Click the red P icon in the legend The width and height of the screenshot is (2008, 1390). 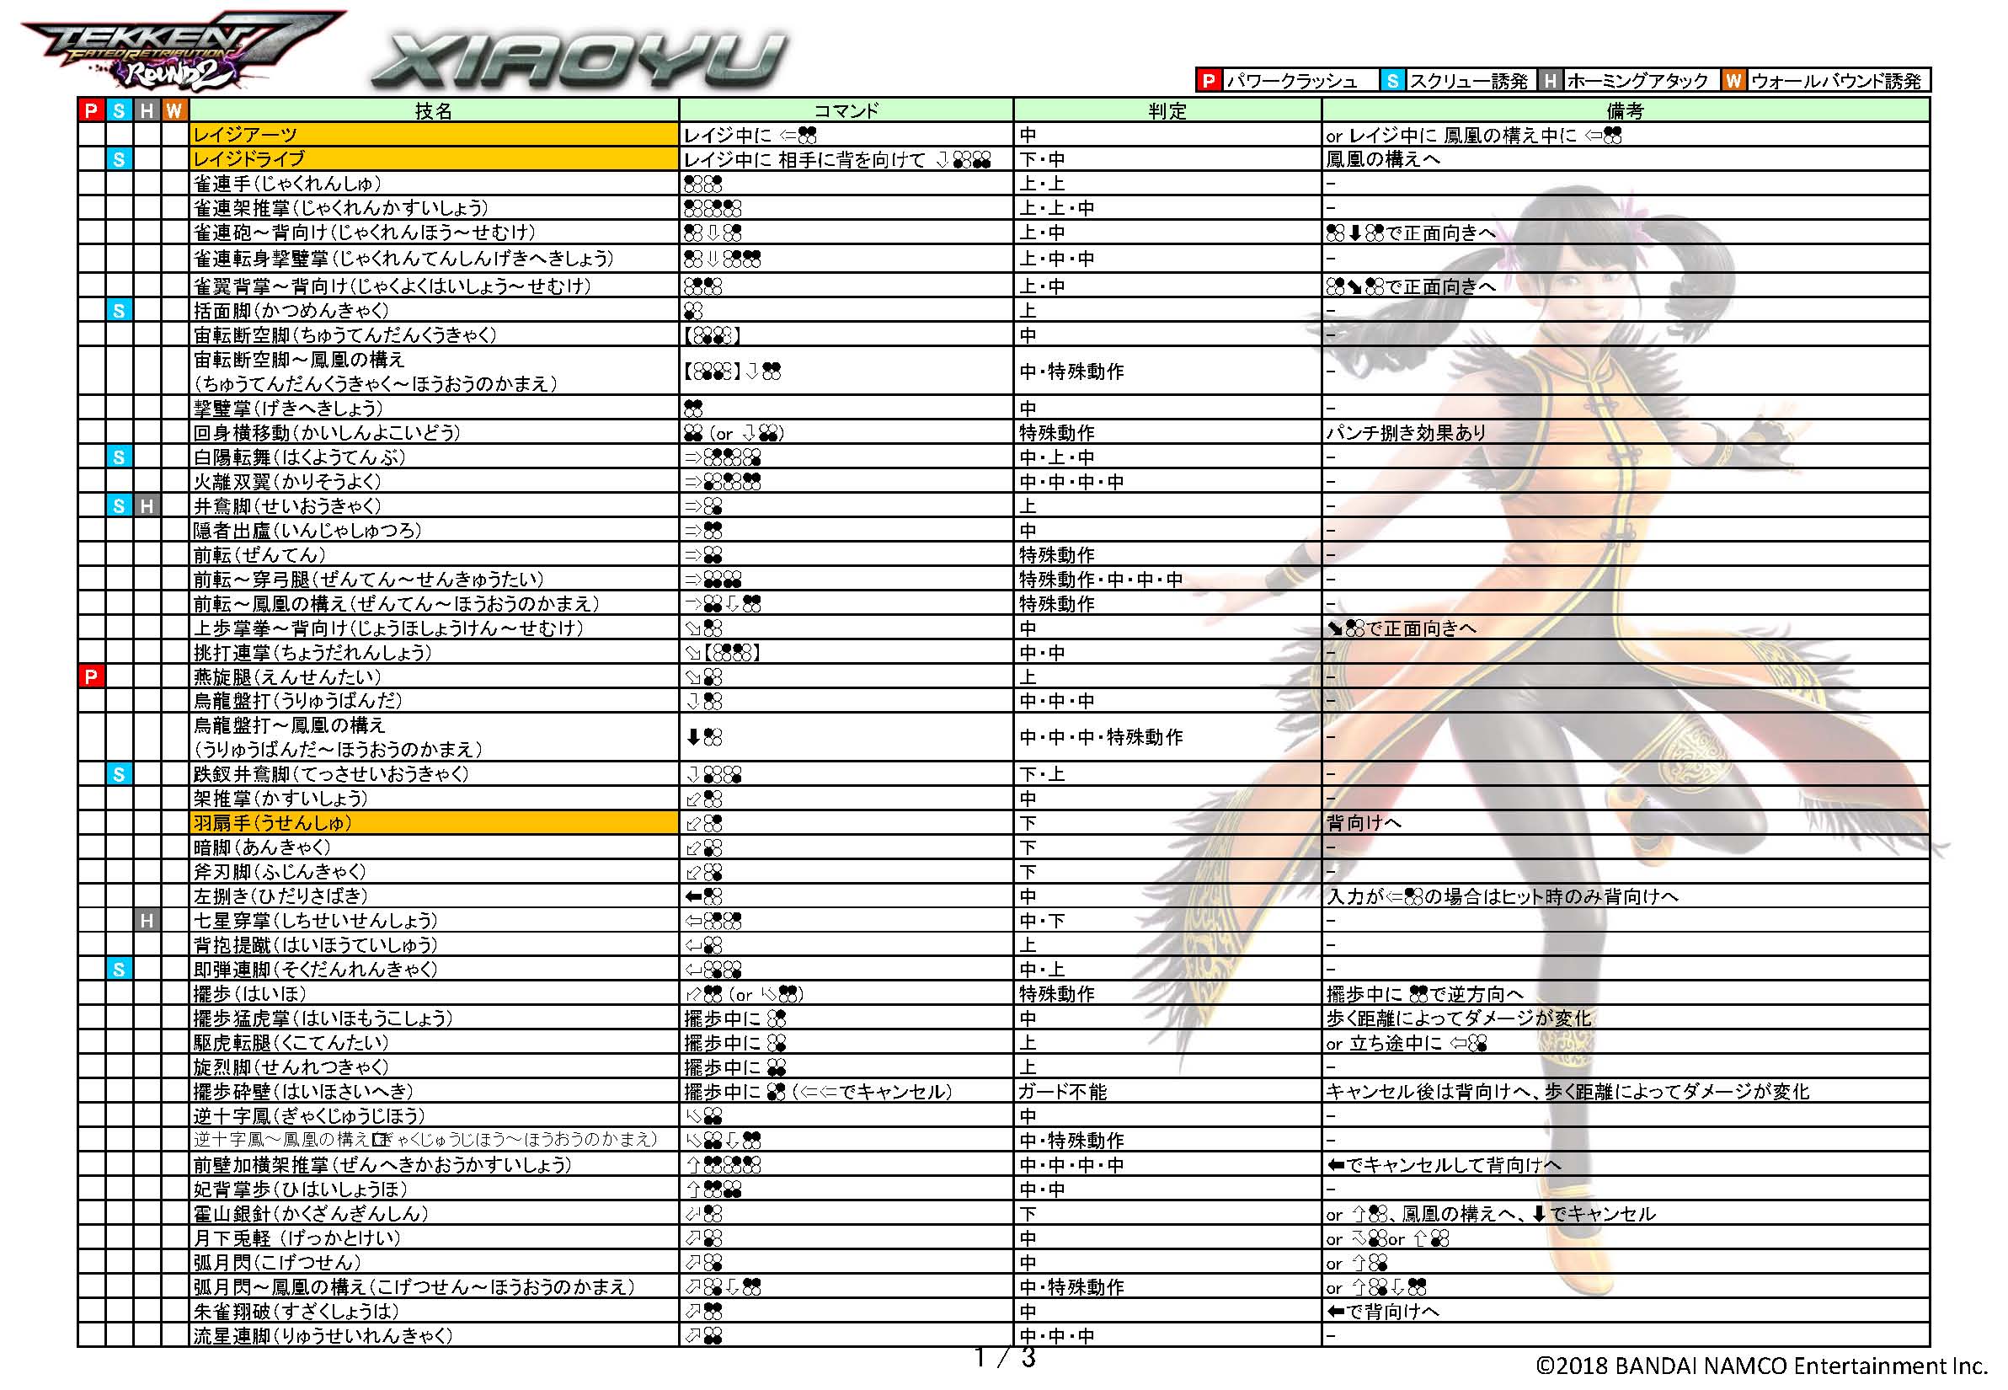[x=1208, y=81]
